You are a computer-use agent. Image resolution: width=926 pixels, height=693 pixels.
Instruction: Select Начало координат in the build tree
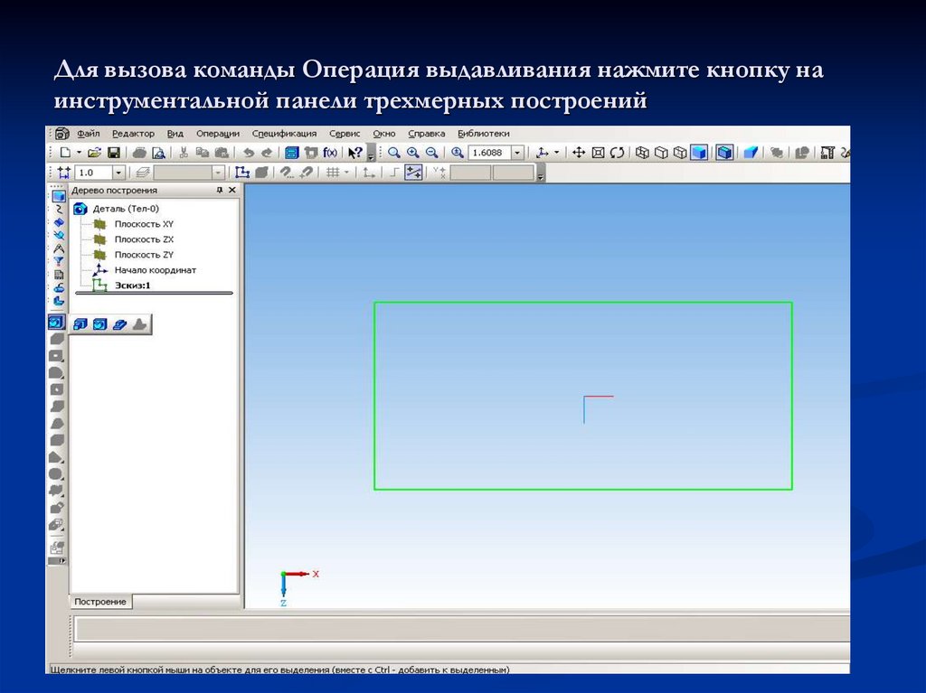(x=155, y=270)
